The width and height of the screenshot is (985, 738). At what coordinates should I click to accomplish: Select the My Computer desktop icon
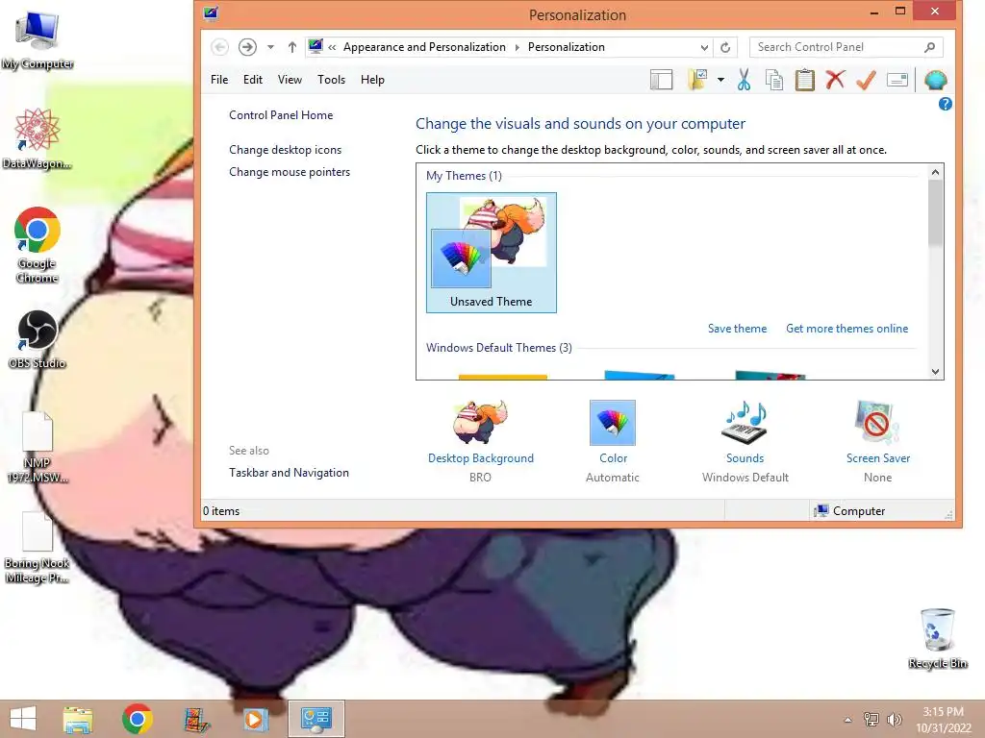(38, 39)
